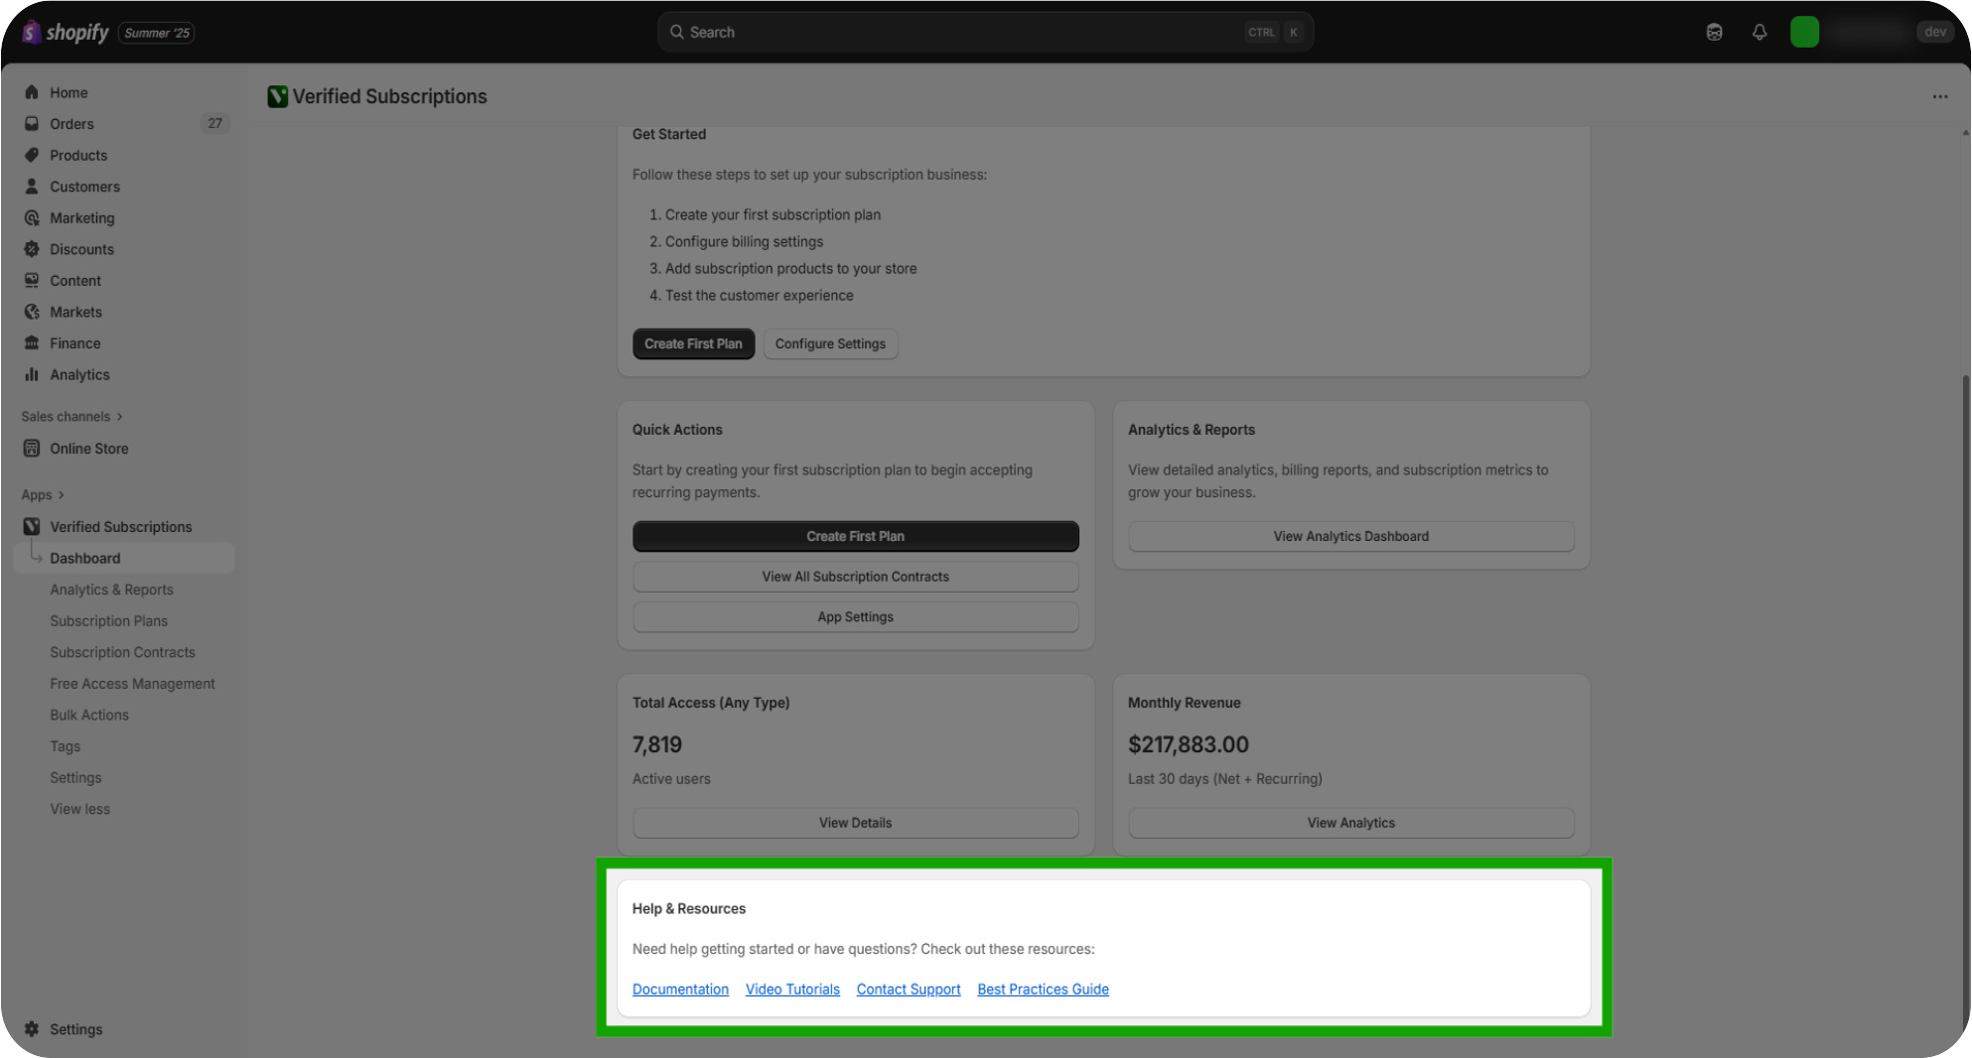Click into the Search field
Viewport: 1972px width, 1058px height.
985,32
